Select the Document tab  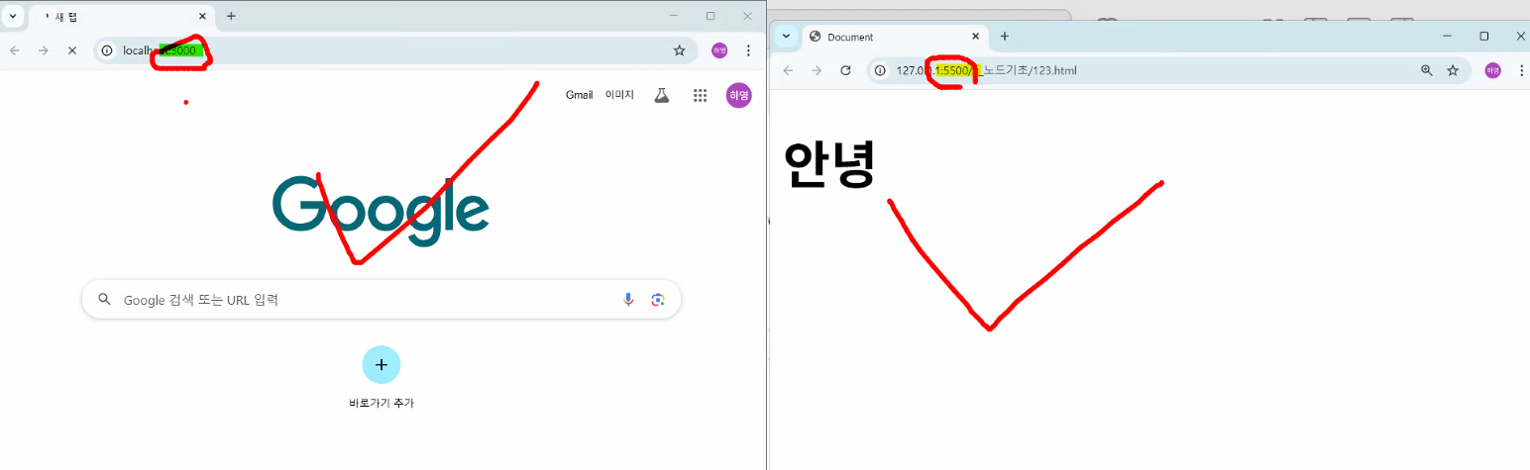(x=895, y=37)
